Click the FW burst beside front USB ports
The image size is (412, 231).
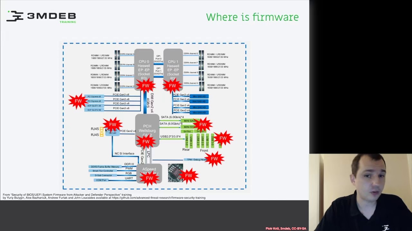223,138
